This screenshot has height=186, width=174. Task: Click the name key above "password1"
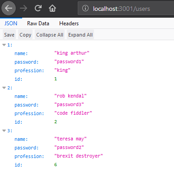(21, 53)
